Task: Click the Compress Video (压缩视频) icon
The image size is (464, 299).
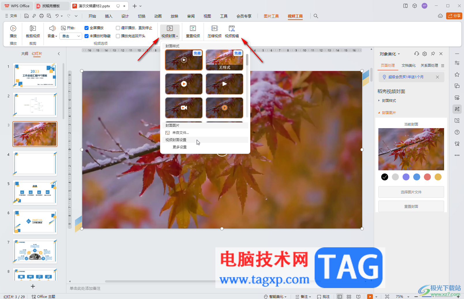Action: pyautogui.click(x=215, y=28)
